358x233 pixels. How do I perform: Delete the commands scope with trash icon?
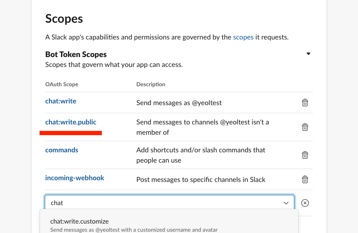[305, 155]
